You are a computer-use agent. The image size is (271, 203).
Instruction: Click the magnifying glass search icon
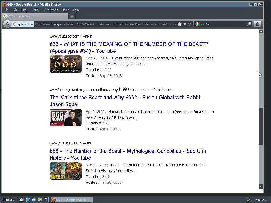pyautogui.click(x=249, y=24)
